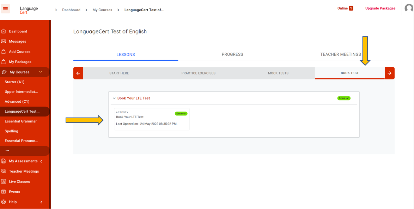414x209 pixels.
Task: Select Essential Grammar course in sidebar
Action: tap(20, 121)
